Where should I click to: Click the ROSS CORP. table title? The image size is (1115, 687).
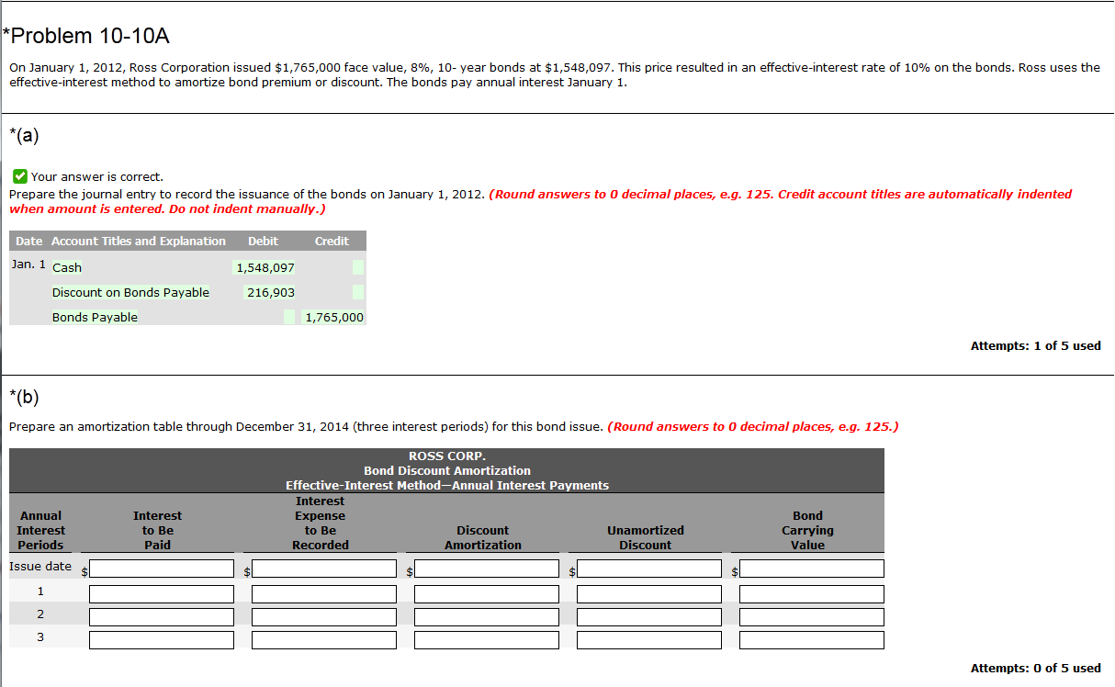[x=446, y=456]
